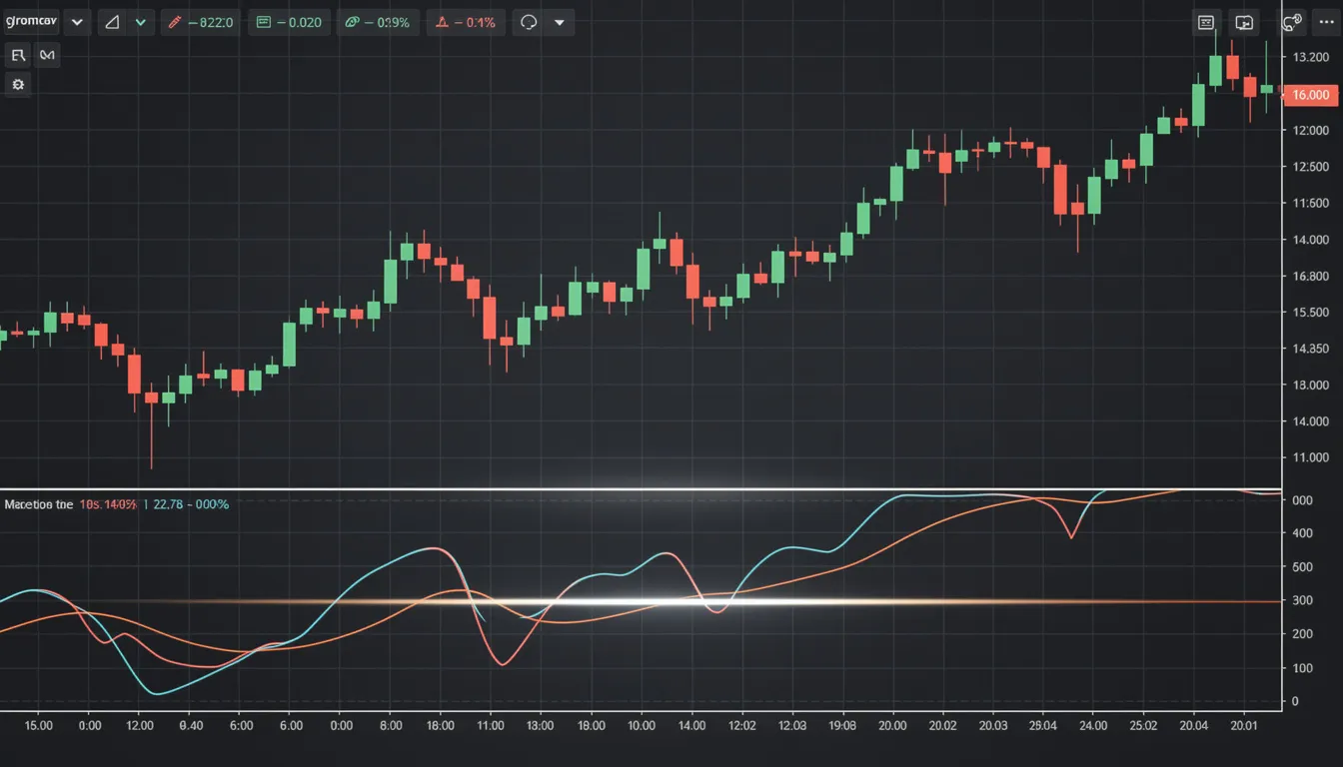Toggle the MACD indicator line display
This screenshot has width=1343, height=767.
click(40, 504)
